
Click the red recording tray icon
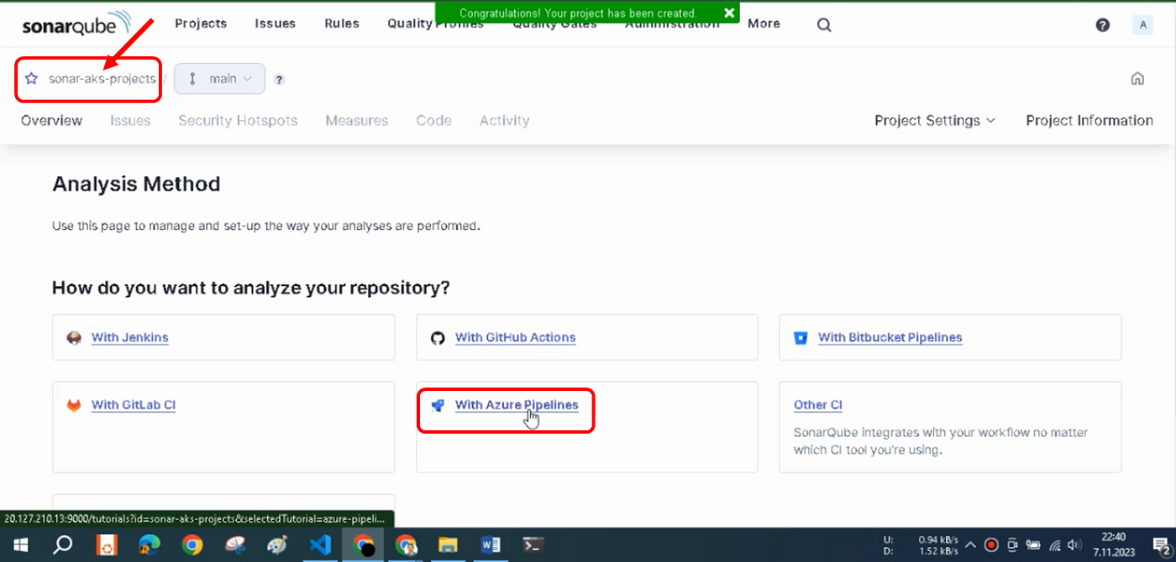tap(991, 544)
